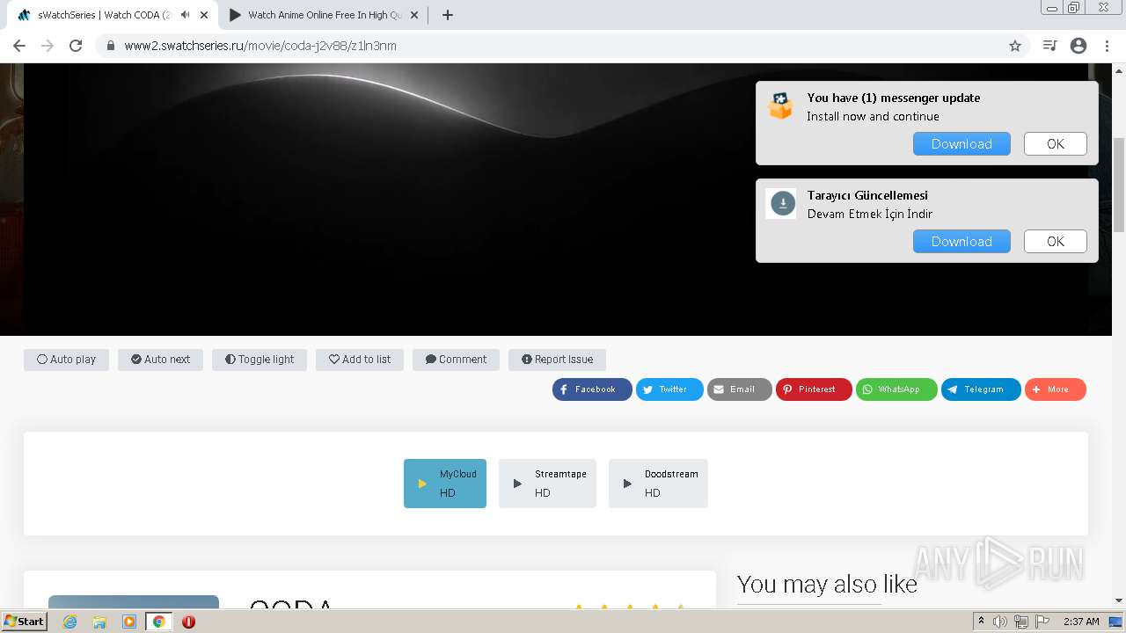Select Streamtape HD server
1126x633 pixels.
(x=547, y=484)
